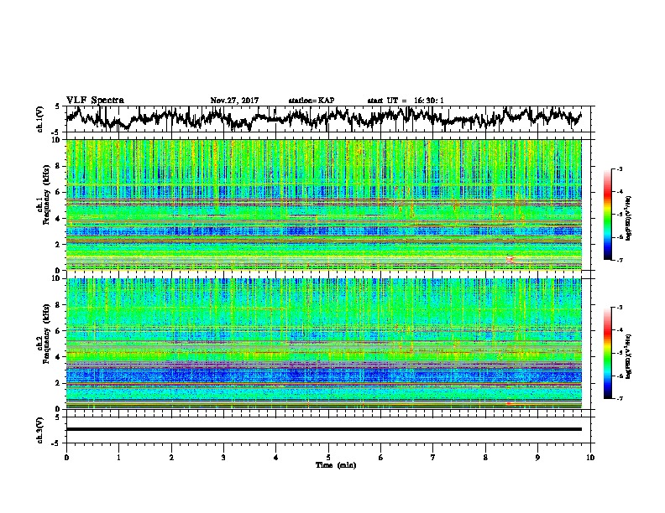Click the "-3" value on ch.1 color bar
The width and height of the screenshot is (665, 513).
tap(619, 168)
